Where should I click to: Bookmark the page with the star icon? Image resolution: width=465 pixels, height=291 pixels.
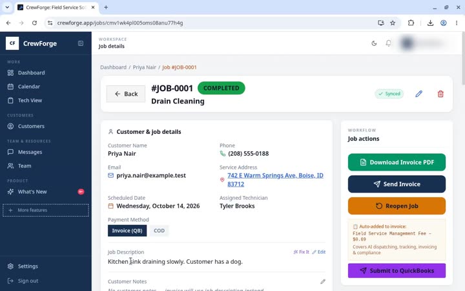click(393, 23)
